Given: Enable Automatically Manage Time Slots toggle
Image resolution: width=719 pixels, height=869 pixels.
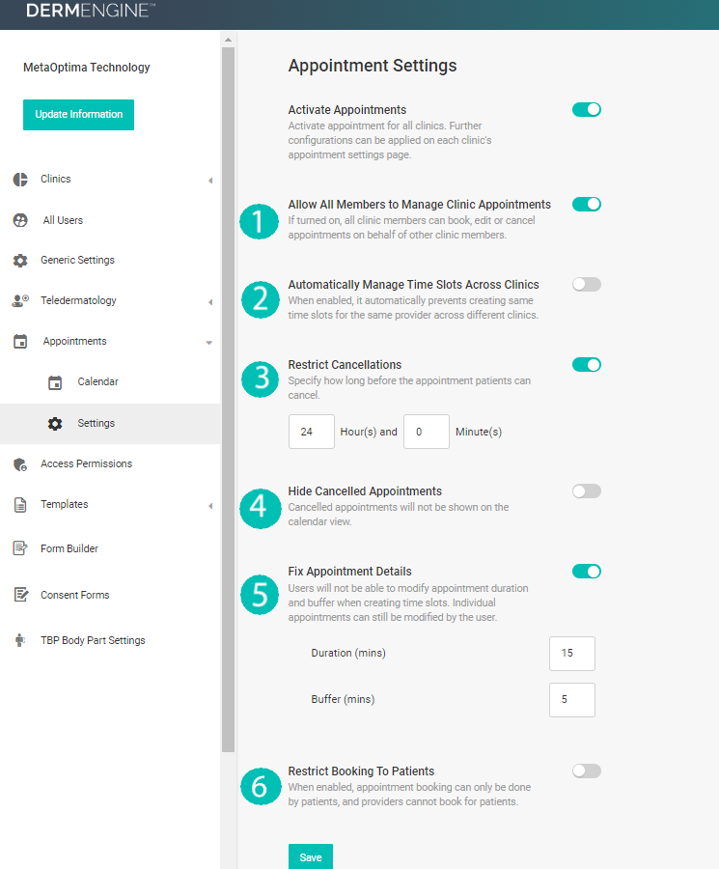Looking at the screenshot, I should pyautogui.click(x=587, y=284).
